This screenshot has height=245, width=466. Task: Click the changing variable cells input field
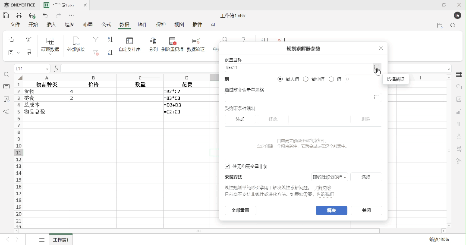(x=299, y=97)
